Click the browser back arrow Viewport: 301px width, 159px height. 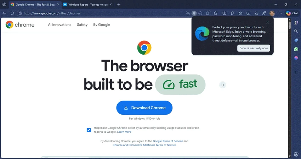(x=4, y=13)
